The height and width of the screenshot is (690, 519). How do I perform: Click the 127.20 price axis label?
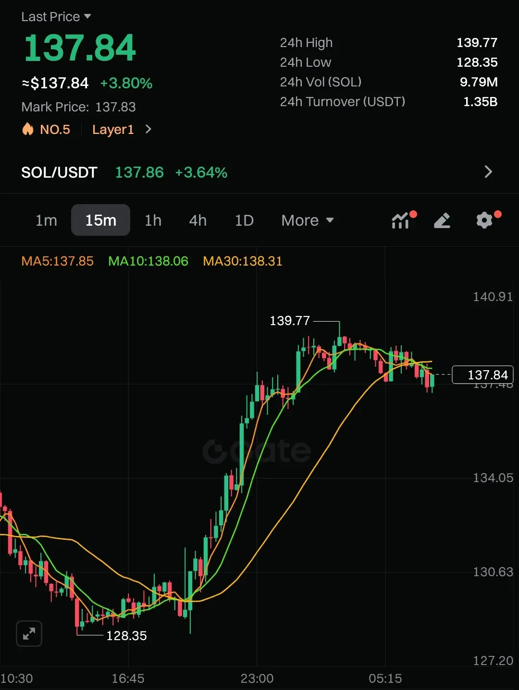[x=493, y=661]
